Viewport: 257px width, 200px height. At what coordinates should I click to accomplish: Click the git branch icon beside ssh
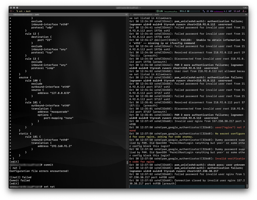pos(17,11)
